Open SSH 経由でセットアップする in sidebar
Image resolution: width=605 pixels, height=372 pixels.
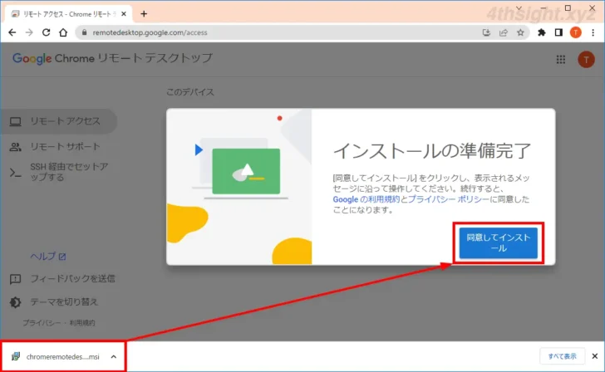tap(59, 172)
